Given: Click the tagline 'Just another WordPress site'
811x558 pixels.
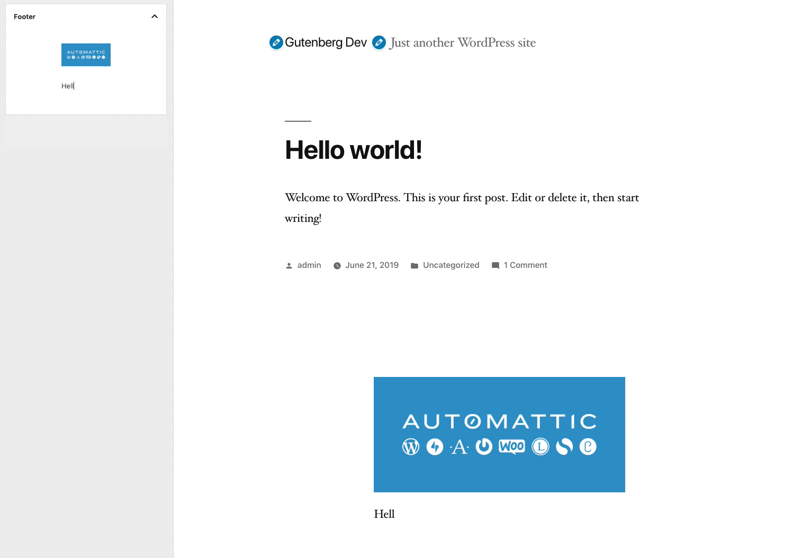Looking at the screenshot, I should [x=463, y=42].
